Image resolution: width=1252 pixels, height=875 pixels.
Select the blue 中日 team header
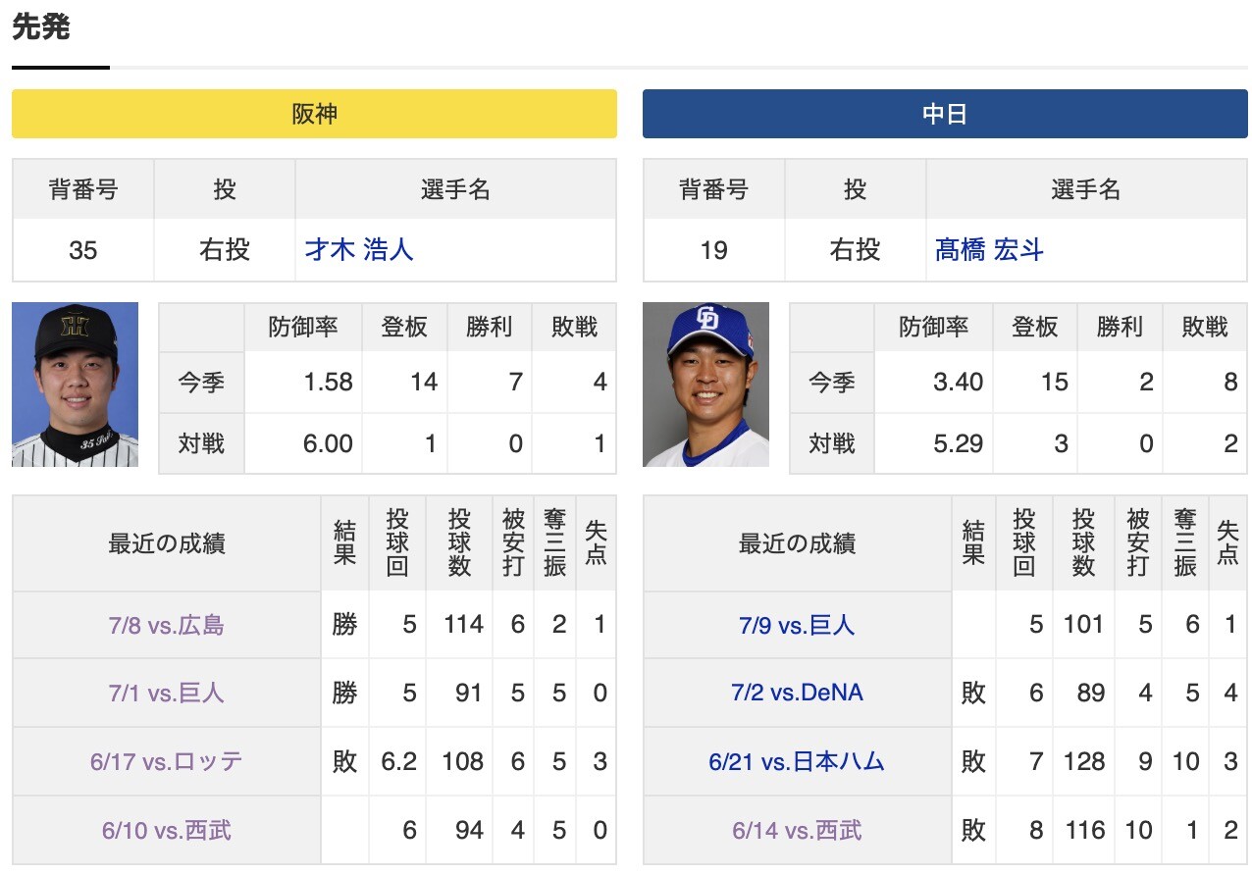(x=945, y=114)
